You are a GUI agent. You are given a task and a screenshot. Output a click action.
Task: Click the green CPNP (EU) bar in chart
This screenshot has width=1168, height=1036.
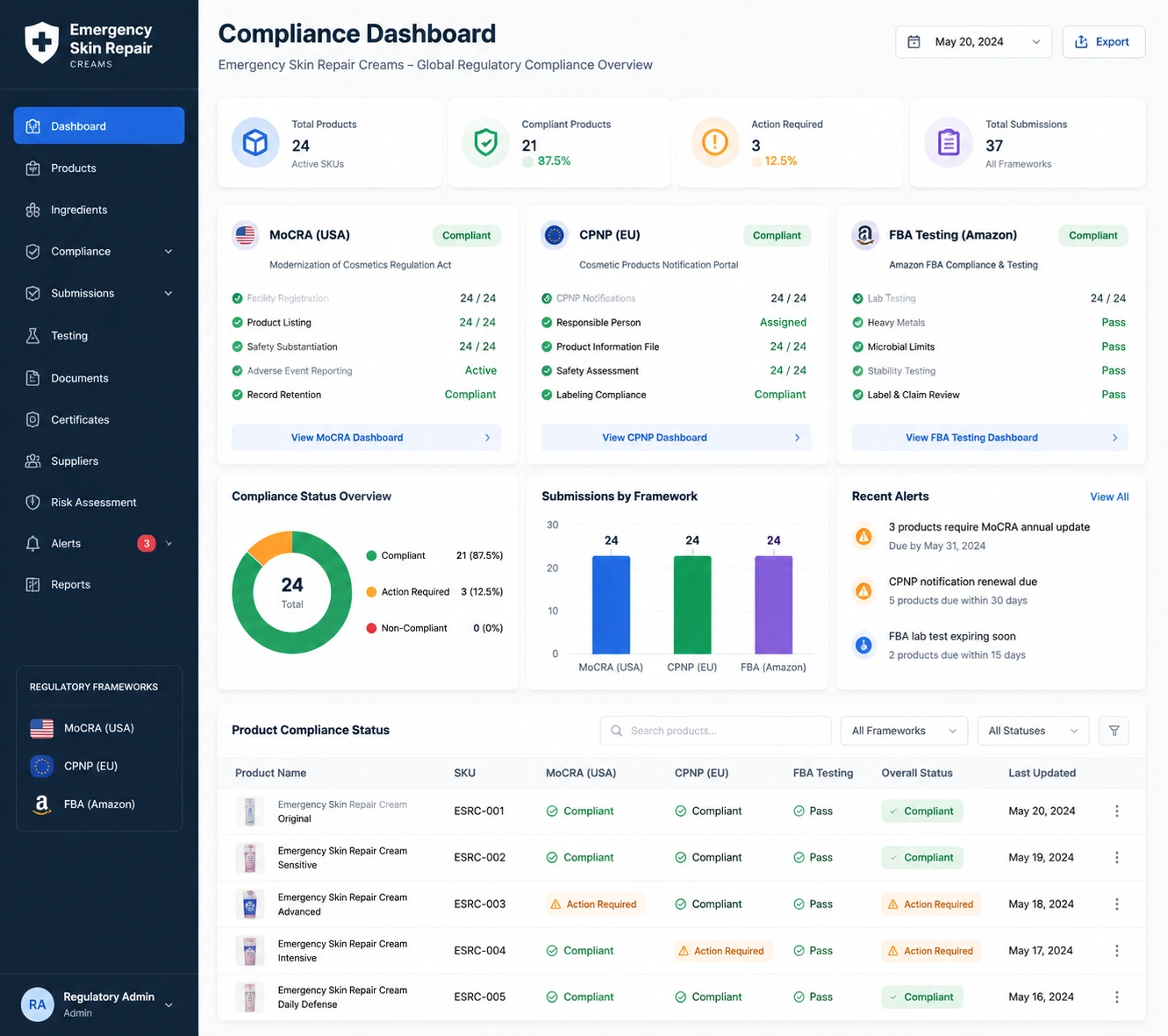692,604
